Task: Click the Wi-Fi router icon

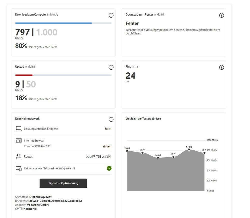Action: (19, 157)
